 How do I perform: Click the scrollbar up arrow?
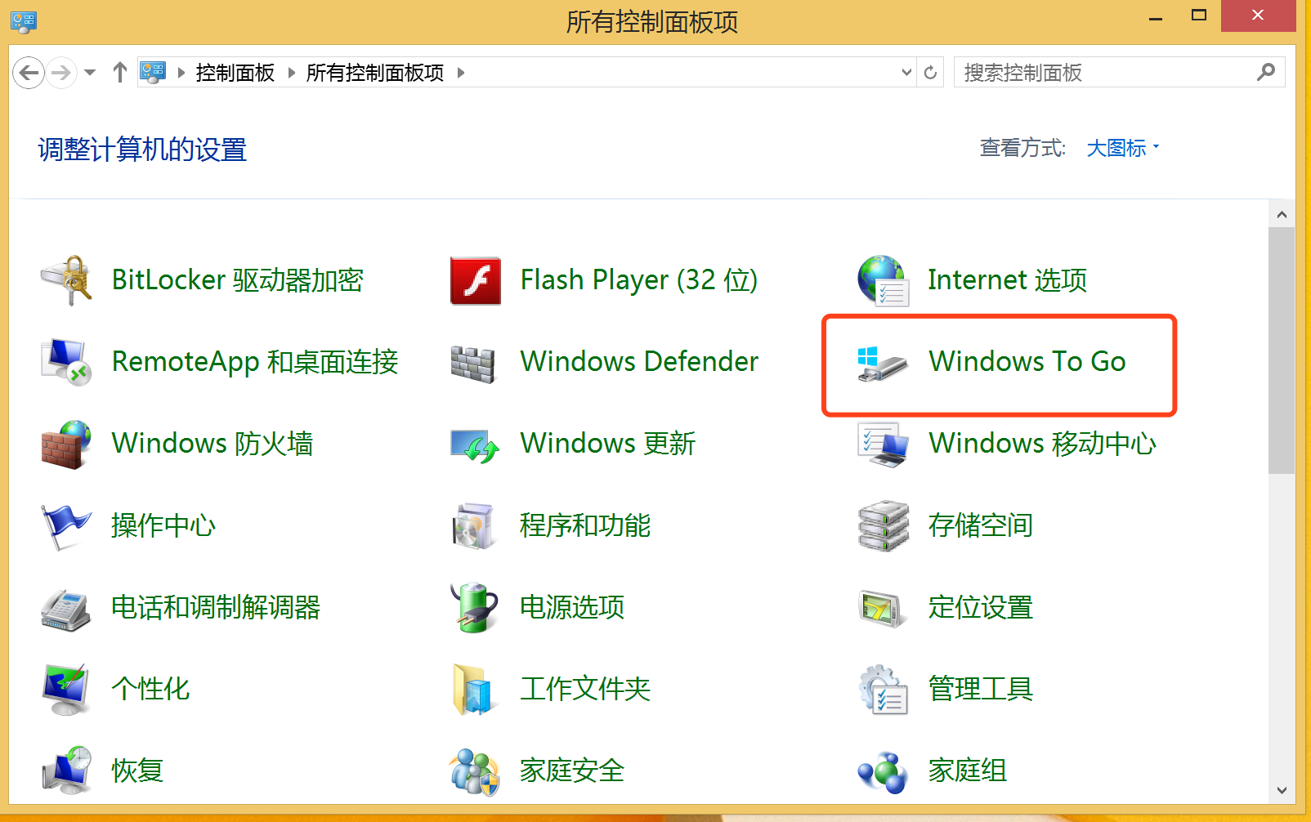[1282, 215]
